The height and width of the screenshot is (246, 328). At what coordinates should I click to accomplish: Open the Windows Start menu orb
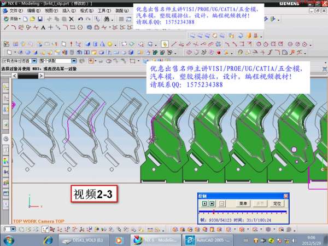9,241
